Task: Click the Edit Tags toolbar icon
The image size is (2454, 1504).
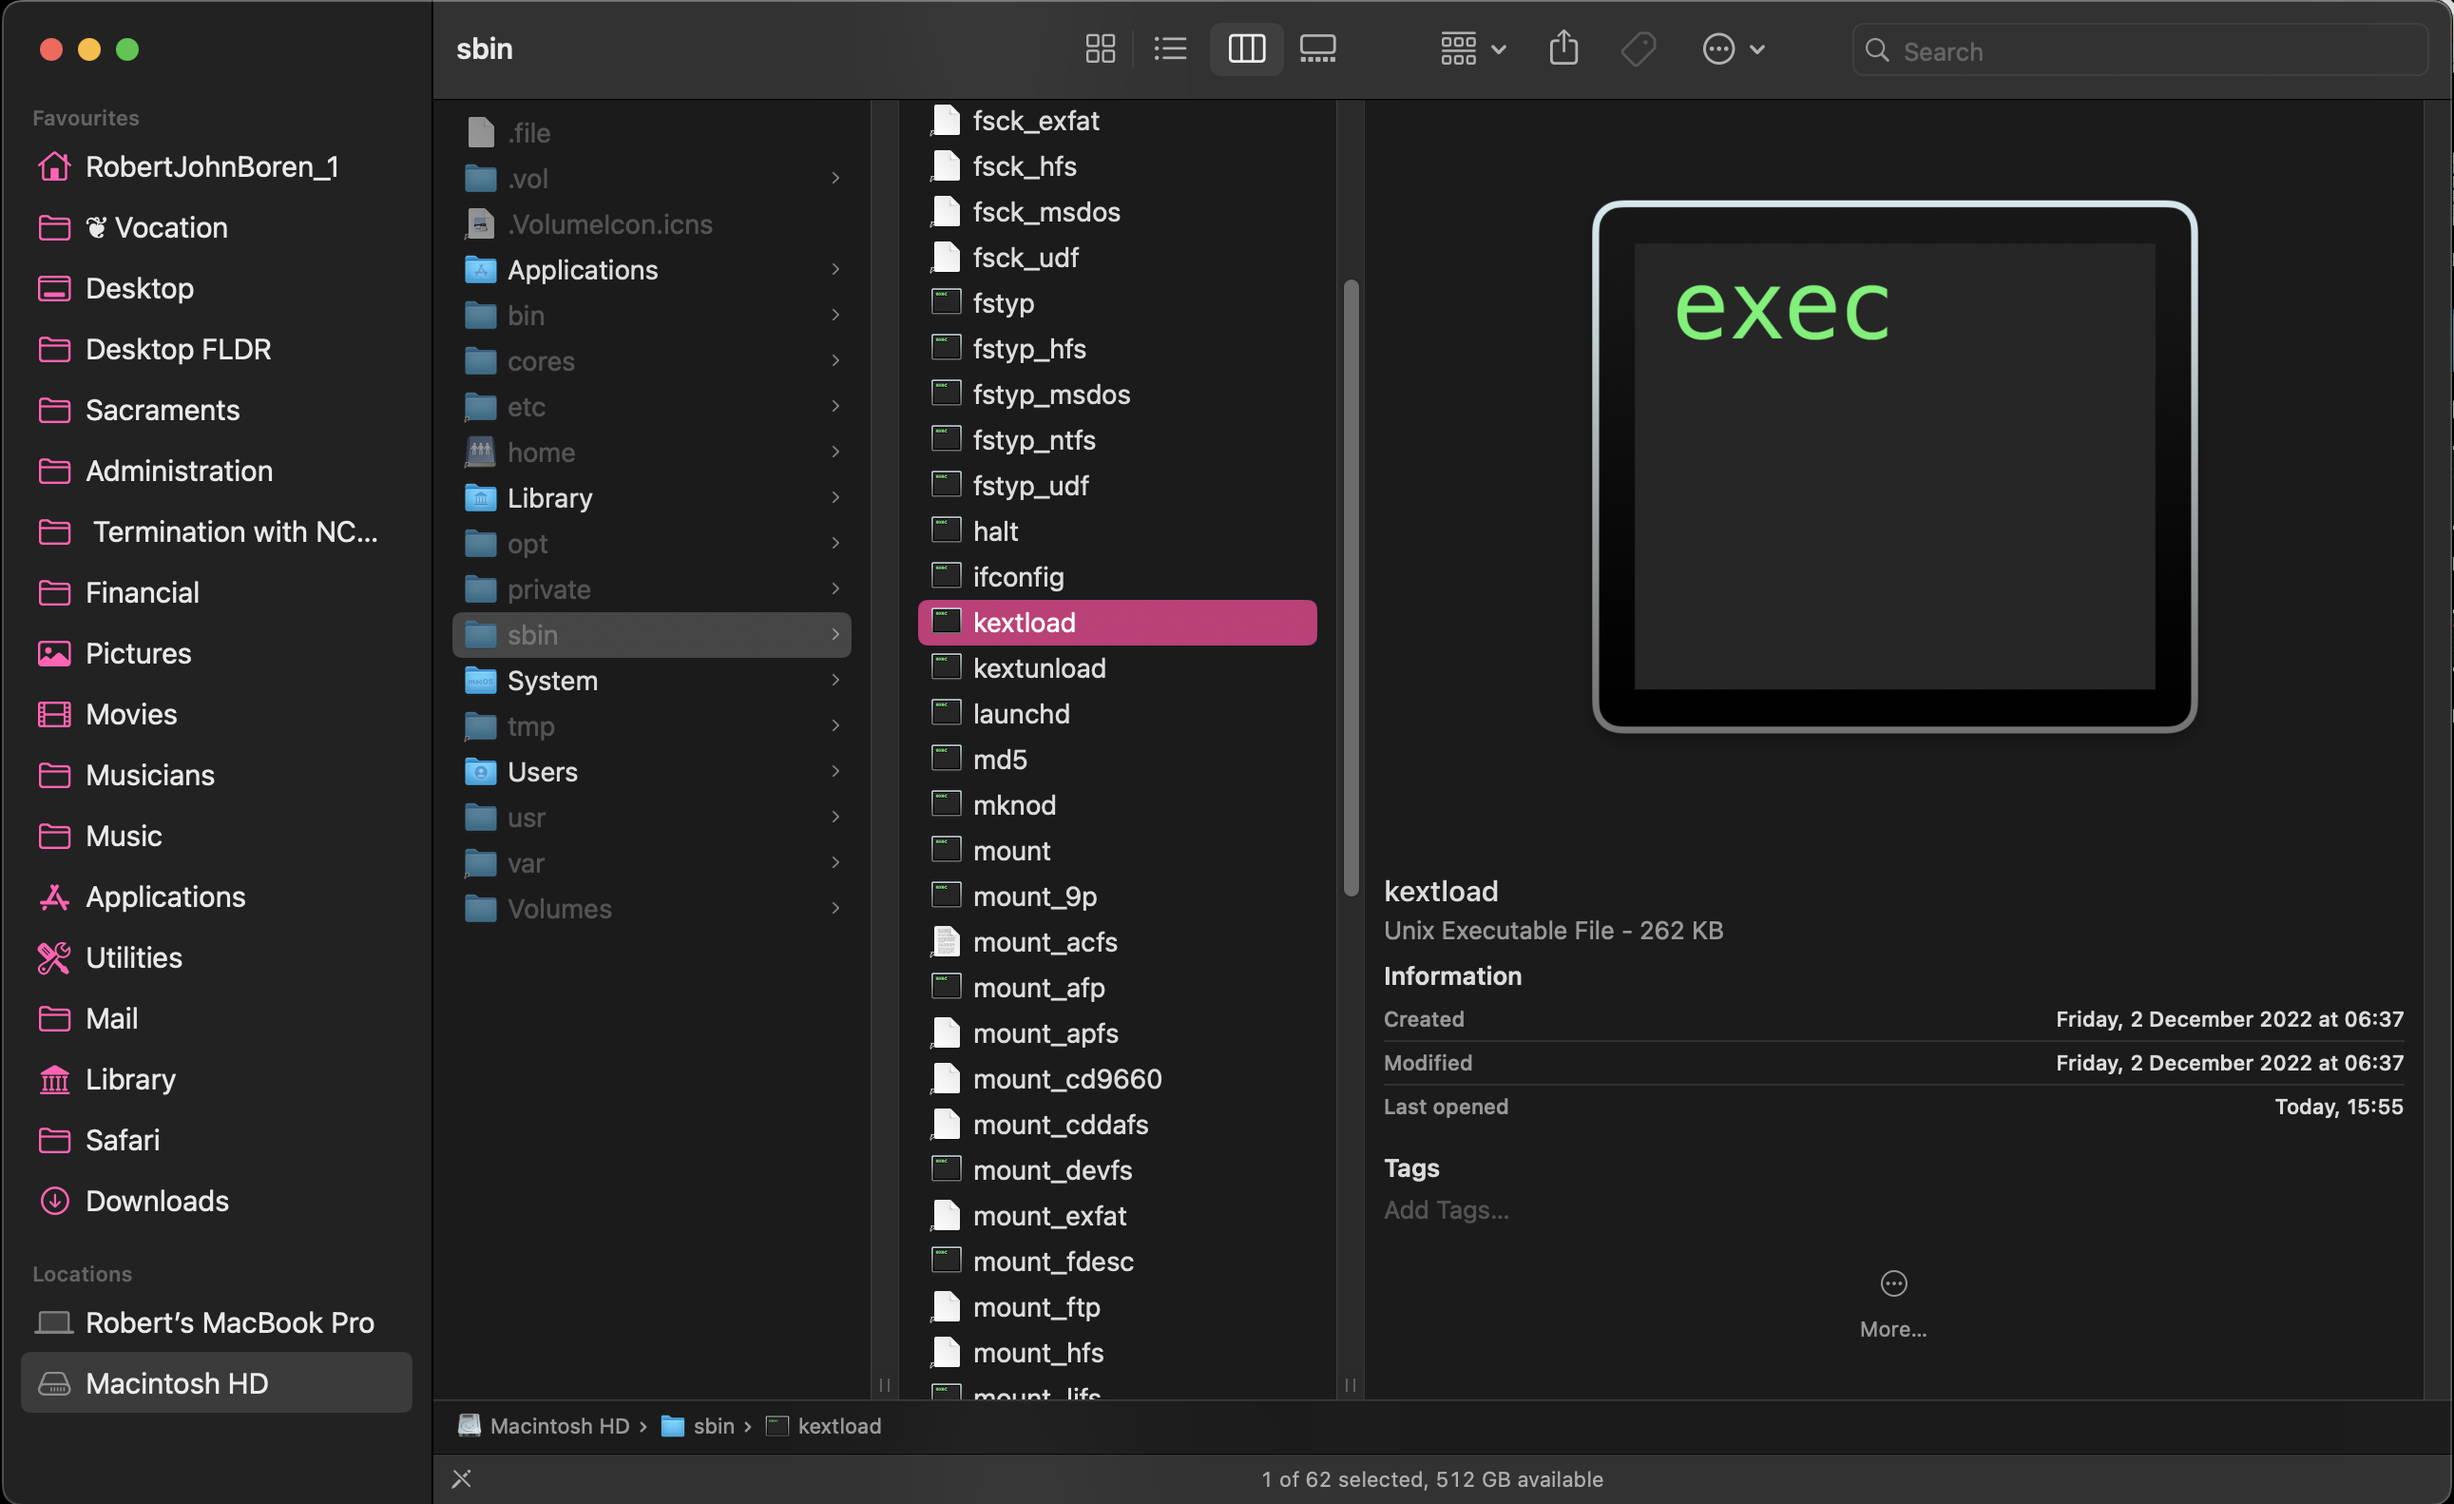Action: point(1639,48)
